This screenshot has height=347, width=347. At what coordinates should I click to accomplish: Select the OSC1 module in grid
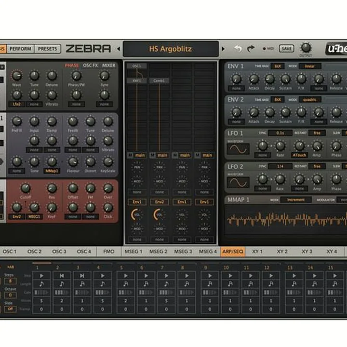(137, 66)
